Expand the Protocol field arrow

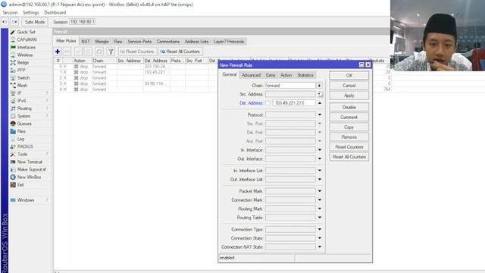coord(320,115)
